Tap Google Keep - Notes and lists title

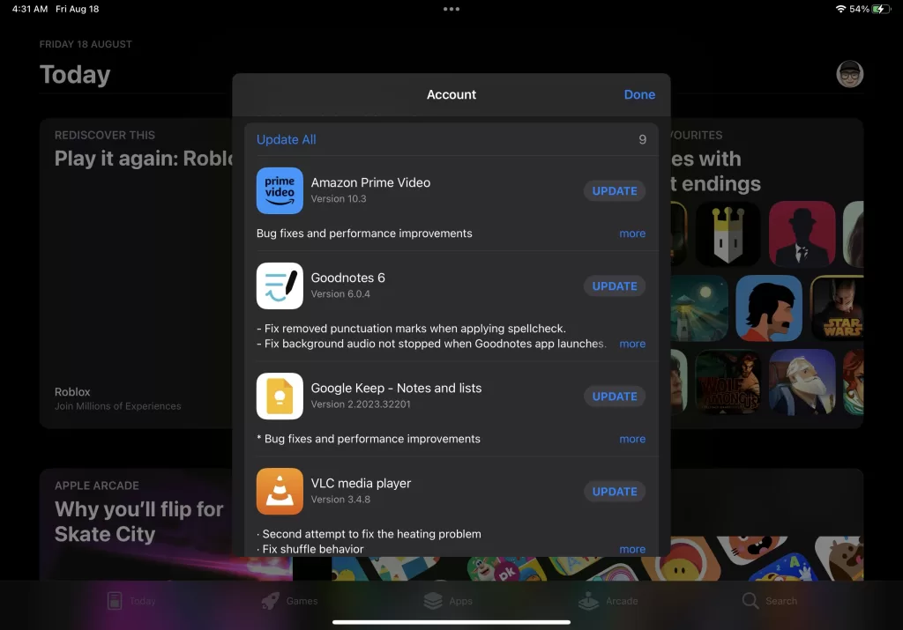tap(396, 388)
